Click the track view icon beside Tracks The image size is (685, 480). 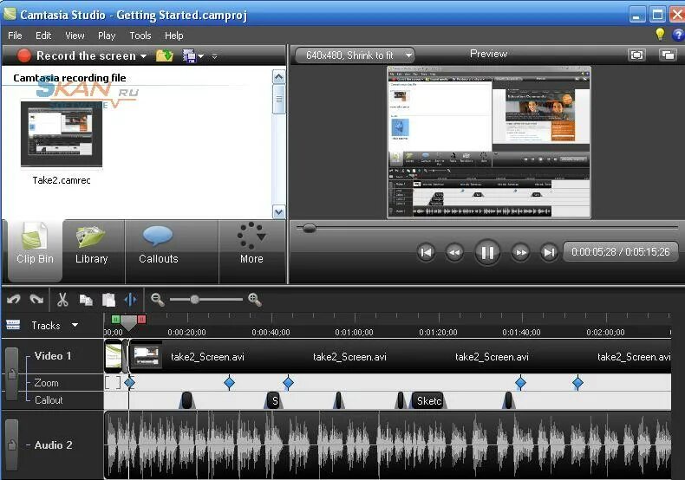point(13,325)
